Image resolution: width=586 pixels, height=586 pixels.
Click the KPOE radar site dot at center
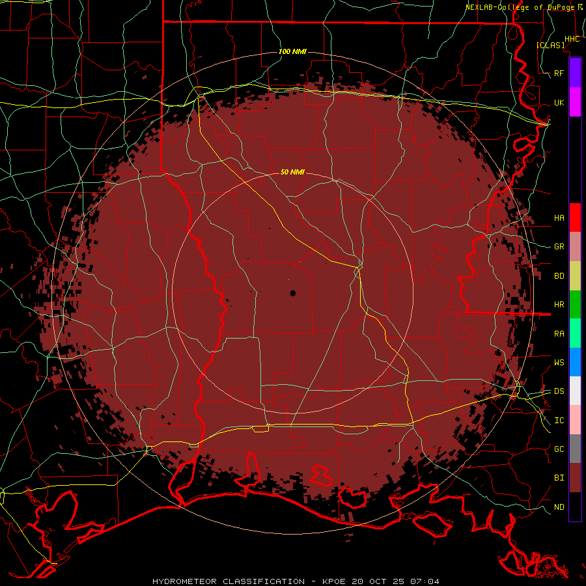coord(293,294)
